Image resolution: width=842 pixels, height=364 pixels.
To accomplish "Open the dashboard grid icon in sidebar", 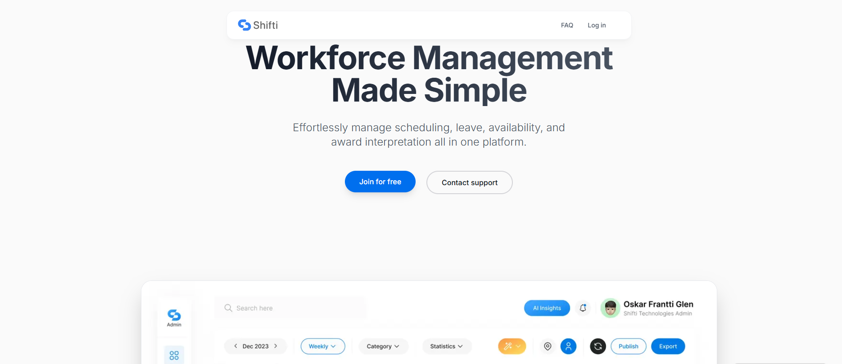I will coord(174,355).
